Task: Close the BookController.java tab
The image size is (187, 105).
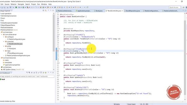Action: pos(122,11)
